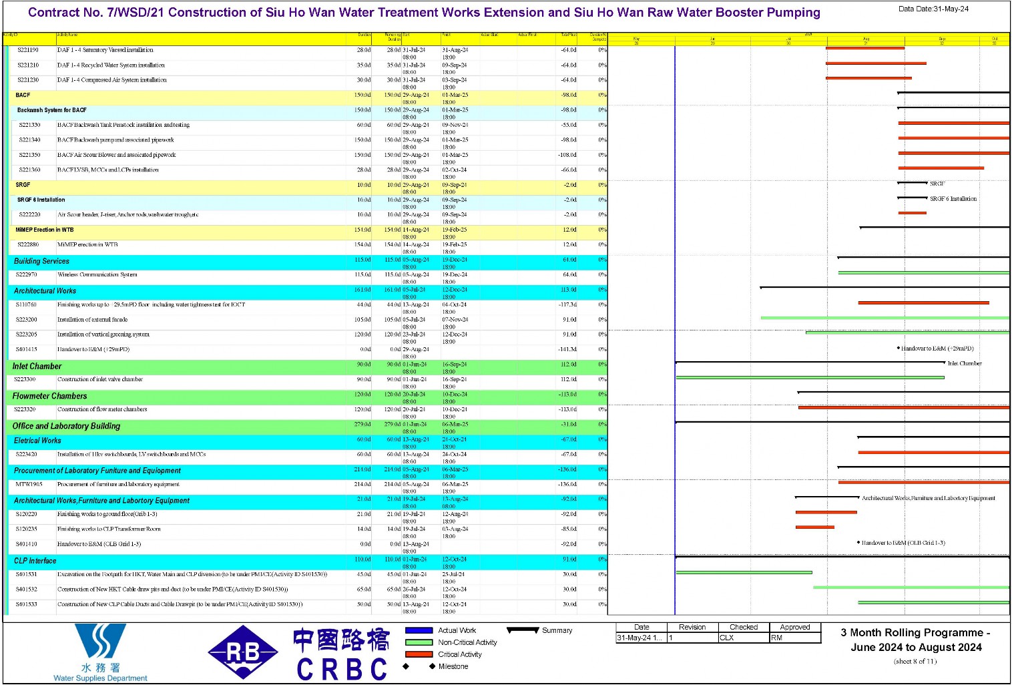This screenshot has height=685, width=1012.
Task: Click Construction of flow meter chambers name
Action: 102,409
